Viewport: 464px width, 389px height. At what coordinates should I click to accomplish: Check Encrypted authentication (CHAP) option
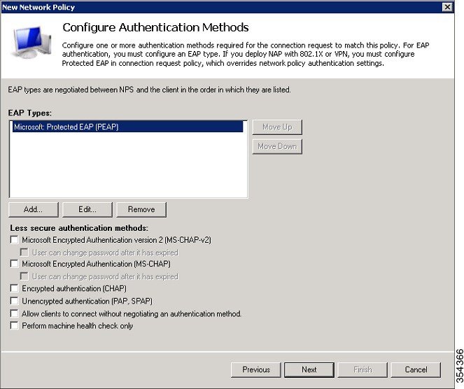click(14, 288)
